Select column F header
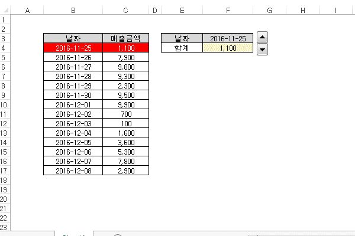355x236 pixels. point(228,11)
